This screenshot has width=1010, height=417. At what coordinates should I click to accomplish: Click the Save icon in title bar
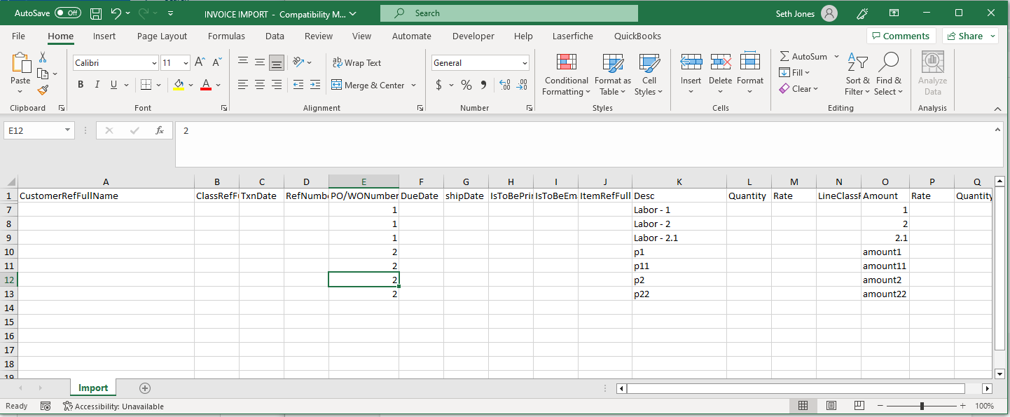[x=97, y=13]
